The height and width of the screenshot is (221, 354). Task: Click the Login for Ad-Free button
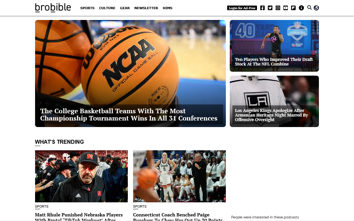click(x=242, y=8)
